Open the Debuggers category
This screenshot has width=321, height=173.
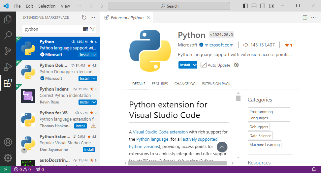click(259, 127)
